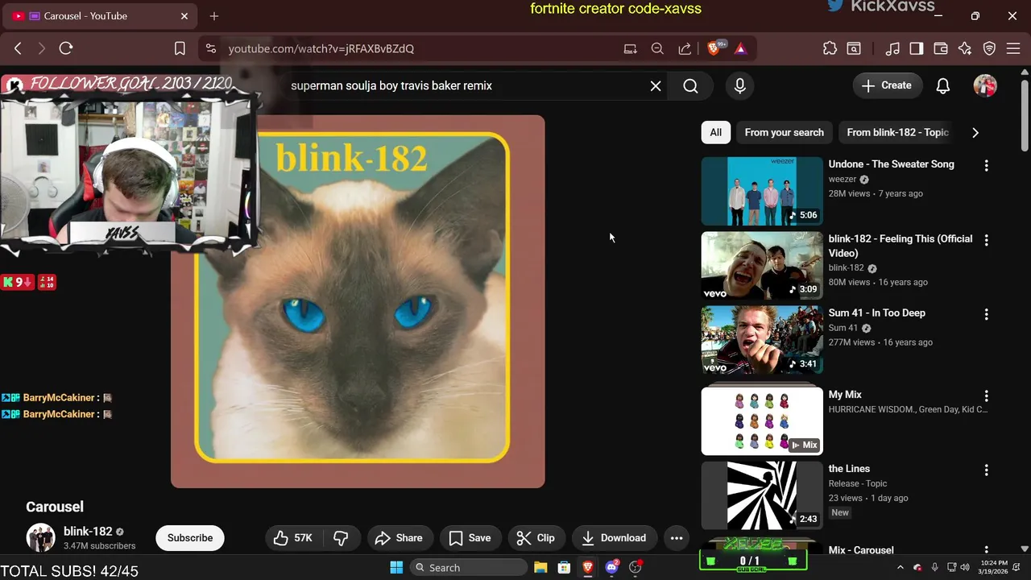Open Leo AI sparkle icon

(x=965, y=48)
